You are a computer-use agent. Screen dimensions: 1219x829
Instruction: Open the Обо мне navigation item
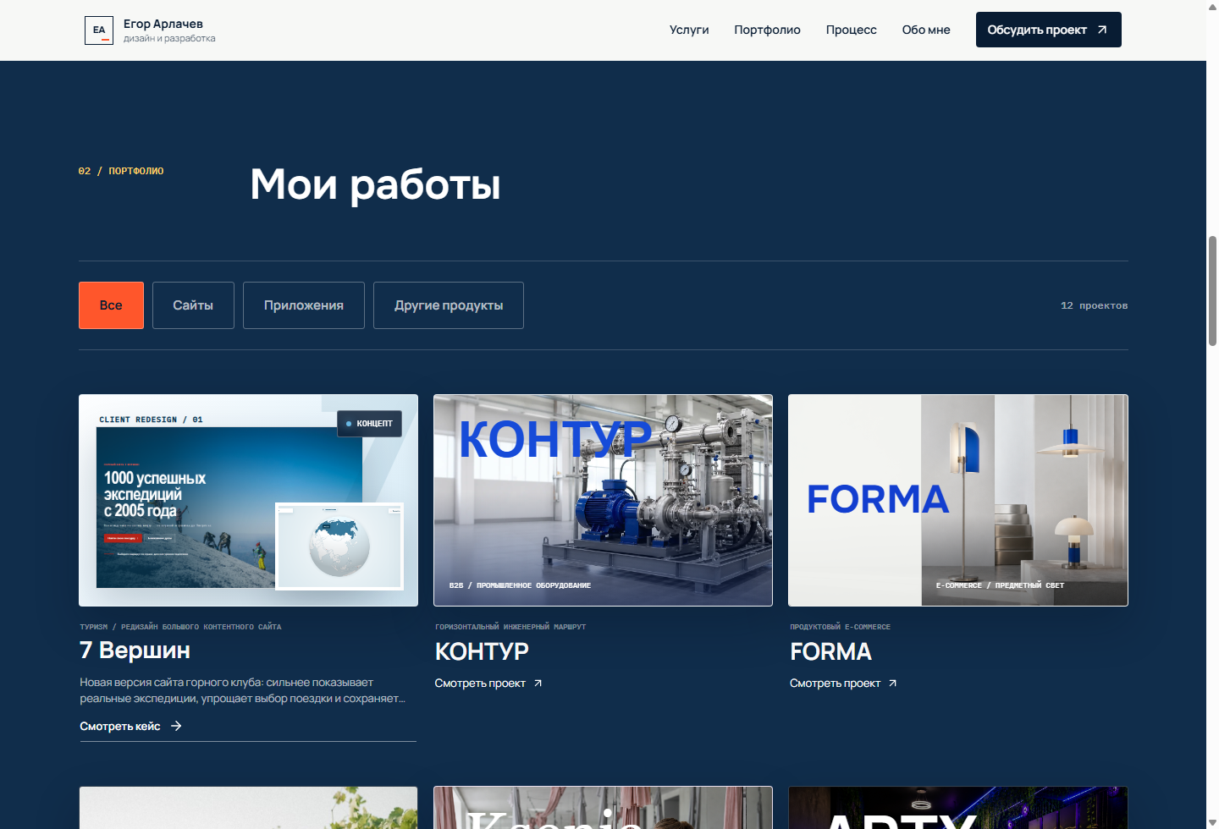point(926,30)
